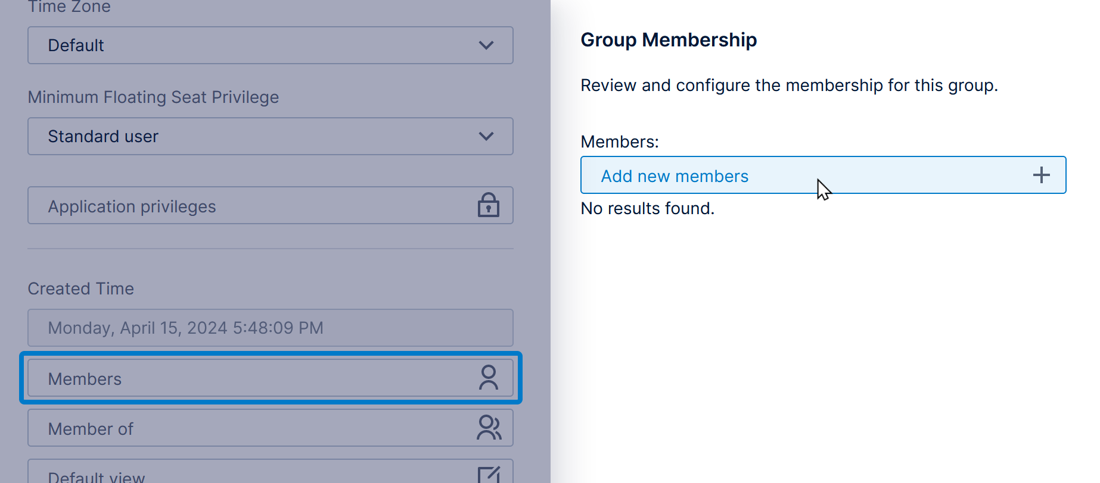The image size is (1100, 483).
Task: Expand the Time Zone chevron arrow
Action: (x=486, y=45)
